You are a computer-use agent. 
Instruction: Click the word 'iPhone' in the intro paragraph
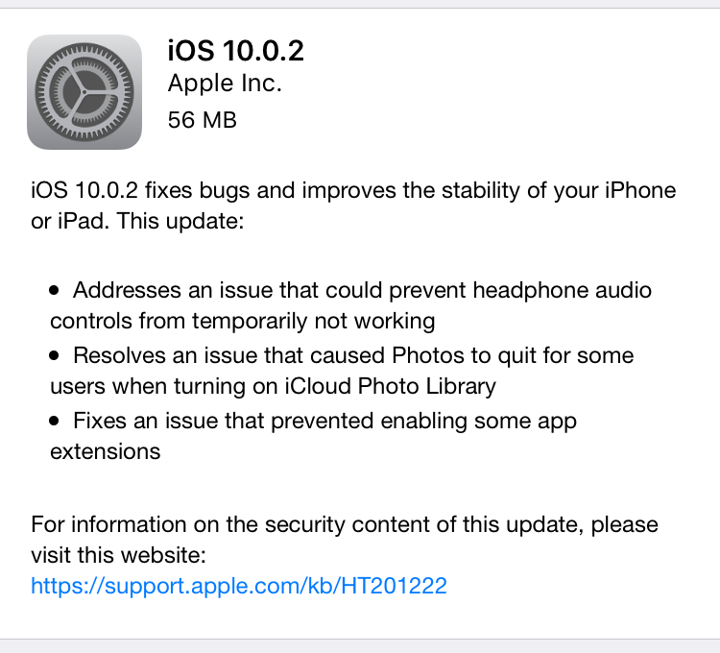640,190
